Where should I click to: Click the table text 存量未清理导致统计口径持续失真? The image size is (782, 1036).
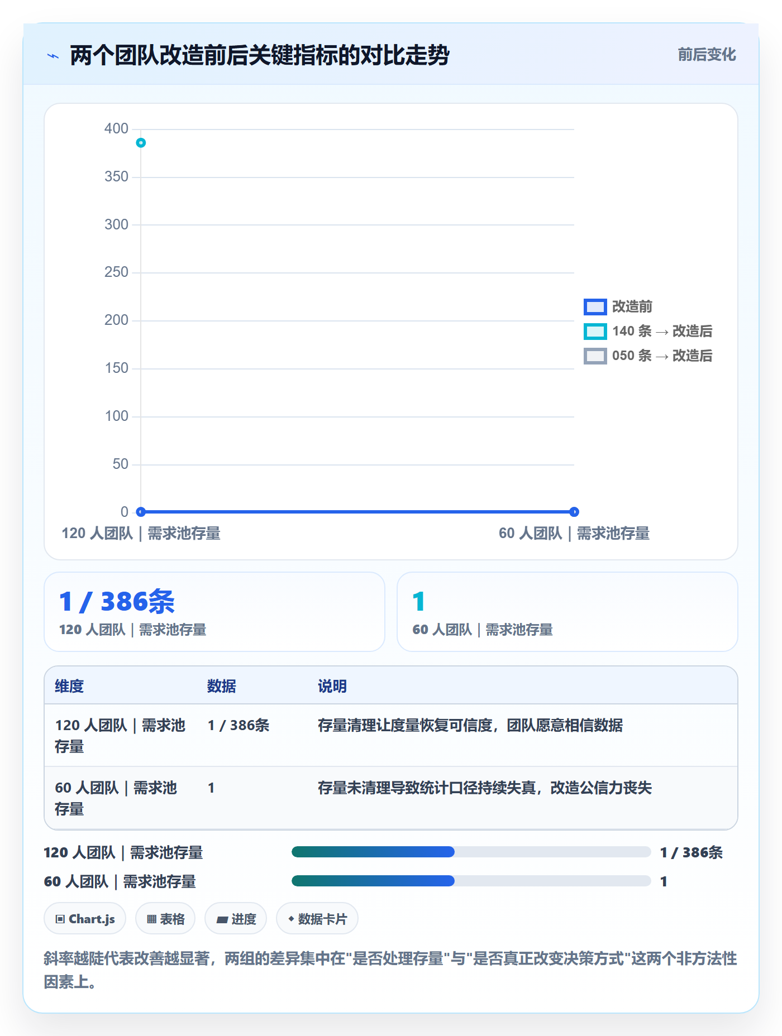coord(427,788)
